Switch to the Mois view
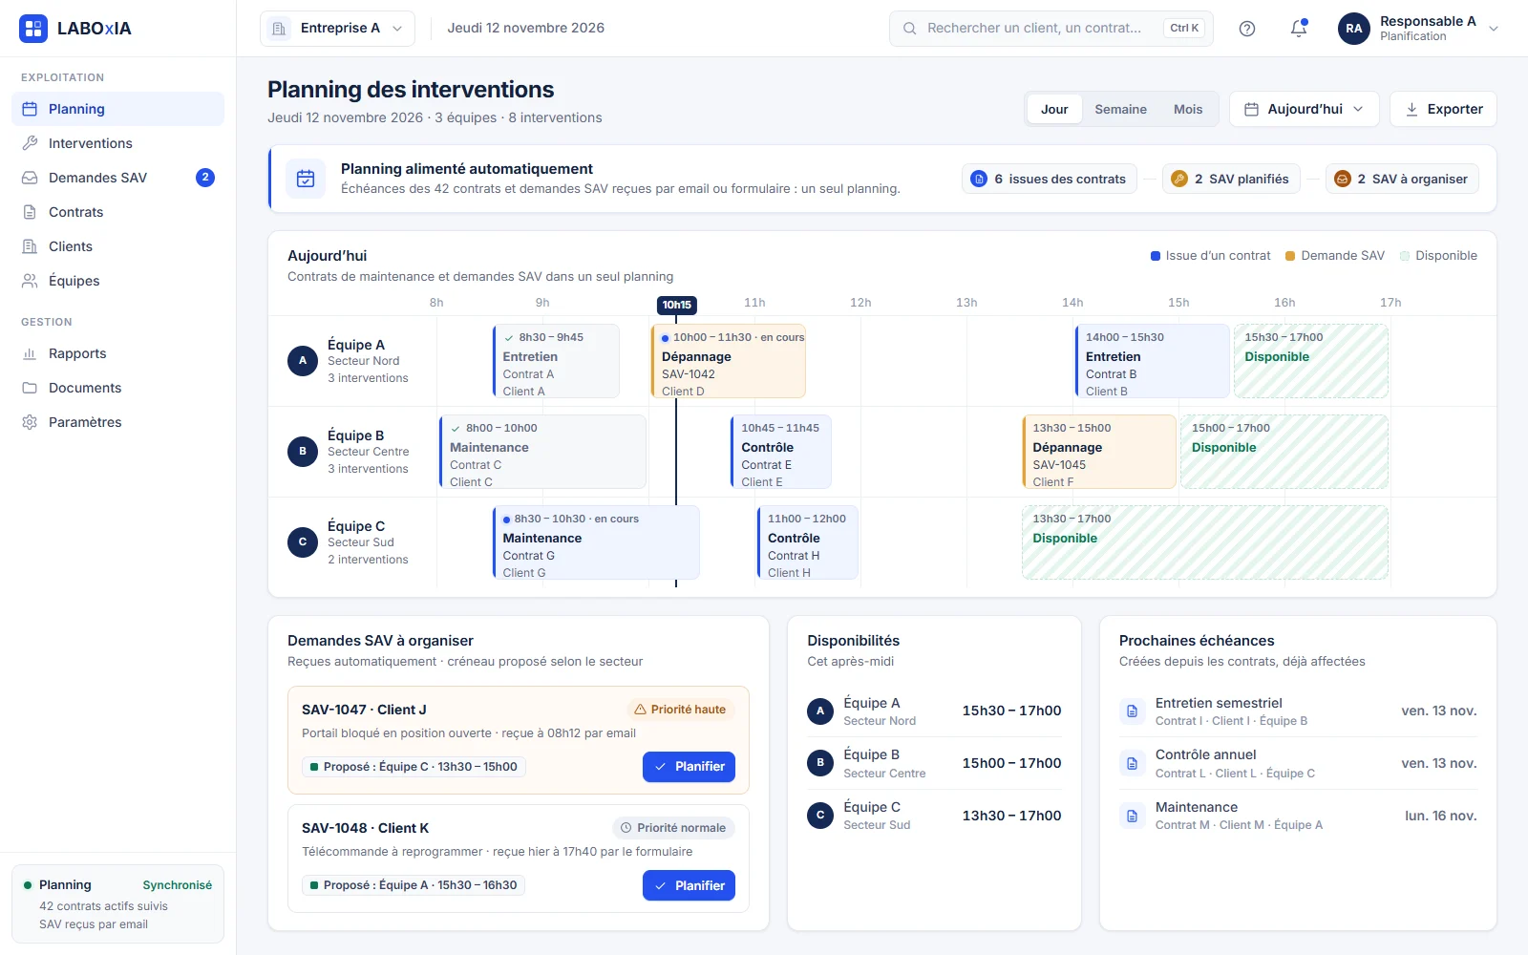The image size is (1528, 955). click(1188, 109)
